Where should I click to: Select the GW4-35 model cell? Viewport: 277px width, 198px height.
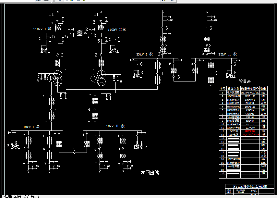pyautogui.click(x=250, y=110)
